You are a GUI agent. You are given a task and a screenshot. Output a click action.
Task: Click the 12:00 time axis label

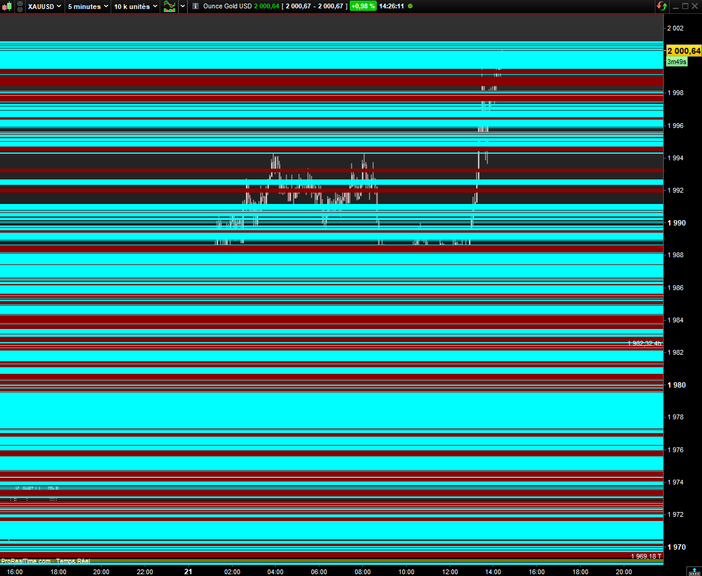[x=450, y=572]
